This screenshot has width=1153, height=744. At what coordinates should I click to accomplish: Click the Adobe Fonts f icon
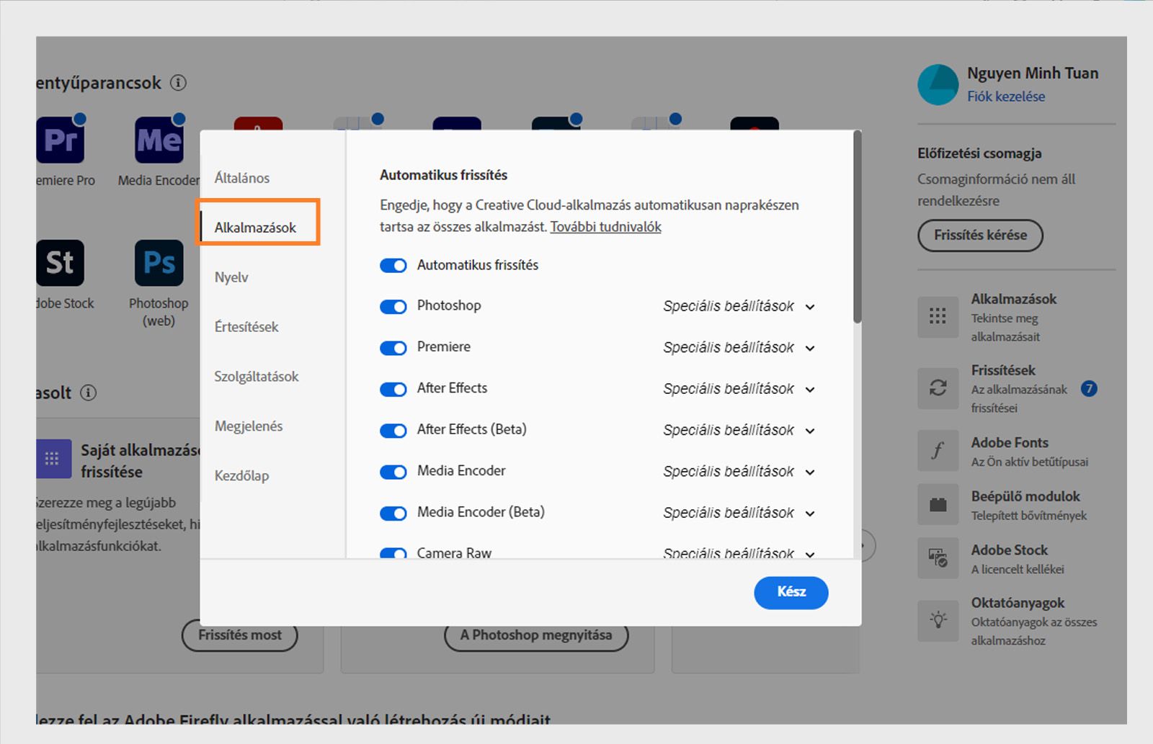tap(938, 450)
